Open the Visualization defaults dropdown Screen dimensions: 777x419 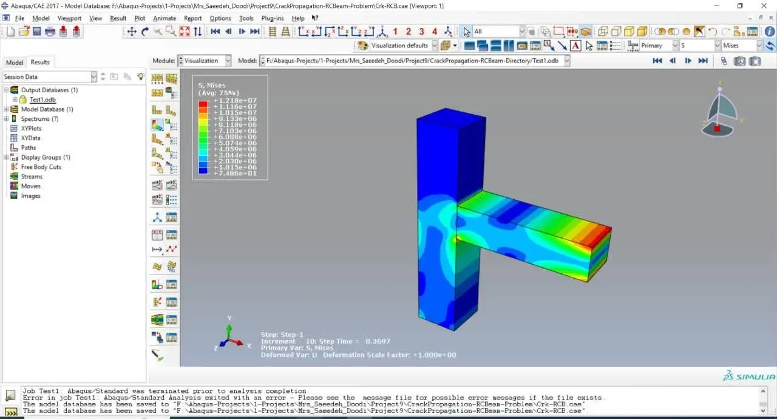(x=433, y=46)
